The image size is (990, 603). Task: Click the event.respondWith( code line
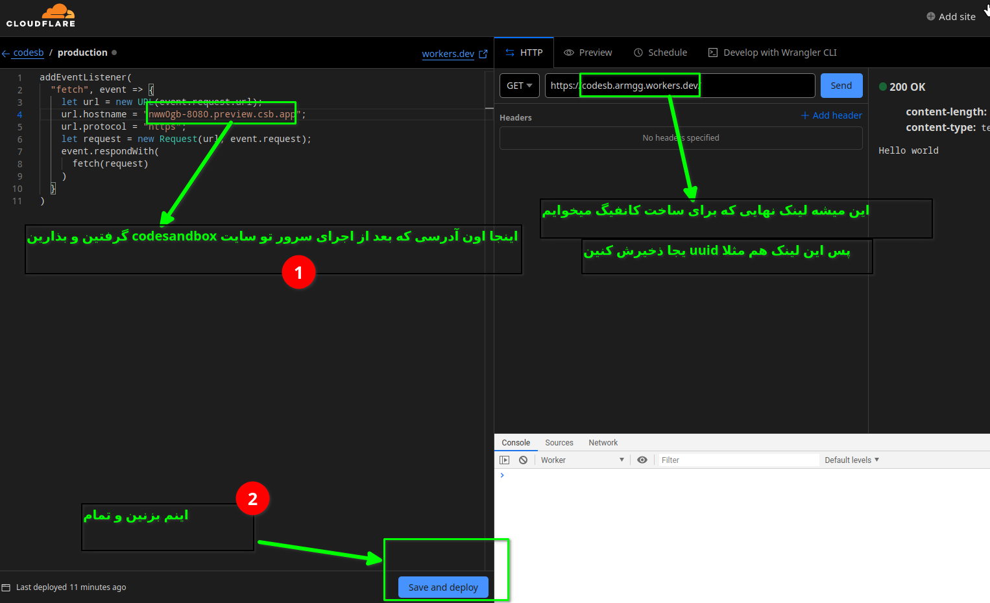[110, 151]
